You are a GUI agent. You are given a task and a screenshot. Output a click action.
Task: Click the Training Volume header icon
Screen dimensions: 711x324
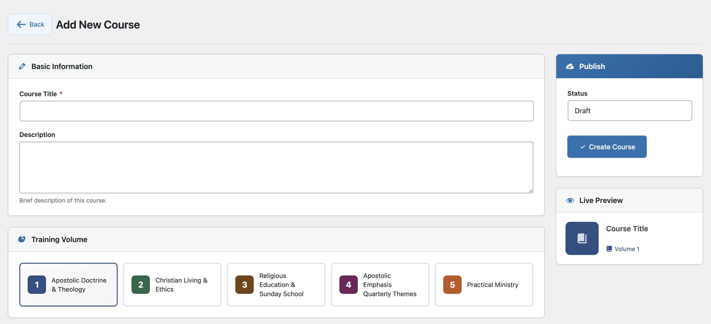(x=22, y=239)
